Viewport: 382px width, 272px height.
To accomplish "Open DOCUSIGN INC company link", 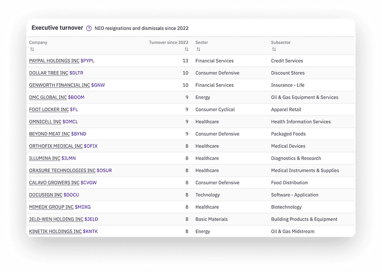I will click(x=45, y=195).
